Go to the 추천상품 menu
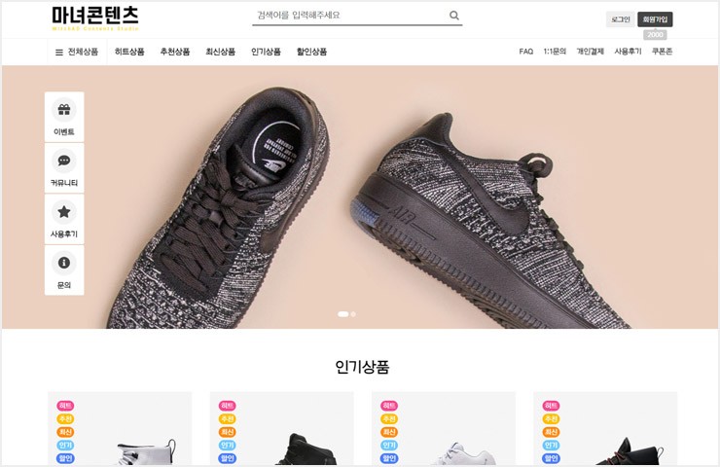The image size is (720, 467). (175, 52)
